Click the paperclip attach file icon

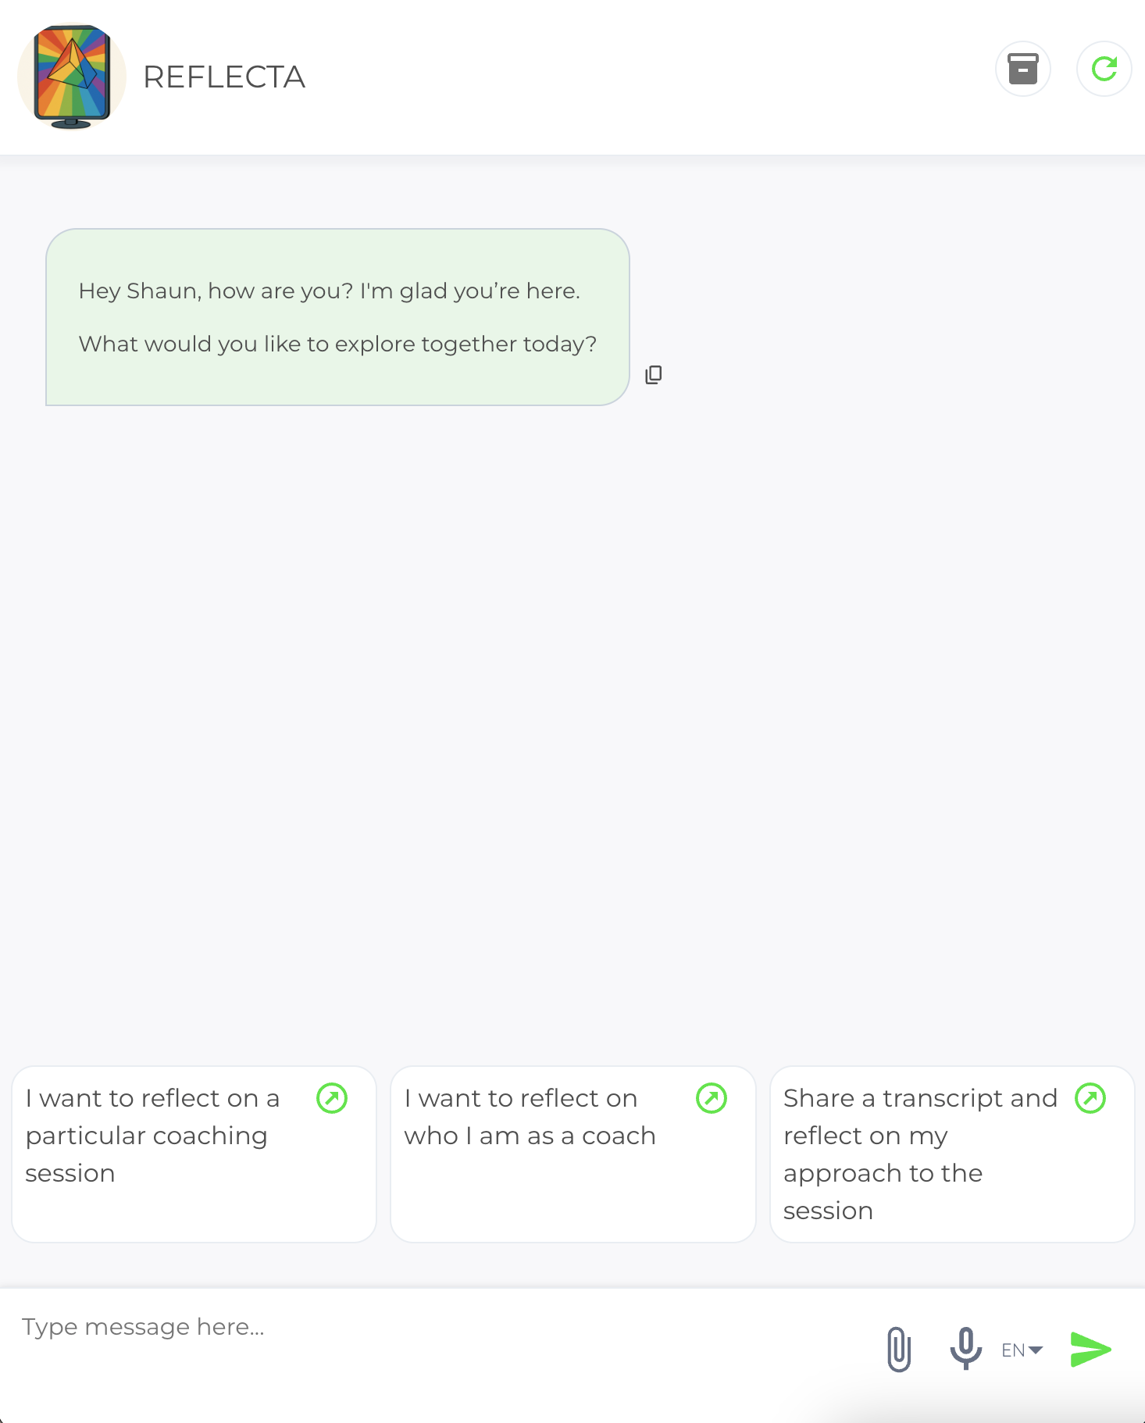[x=899, y=1349]
